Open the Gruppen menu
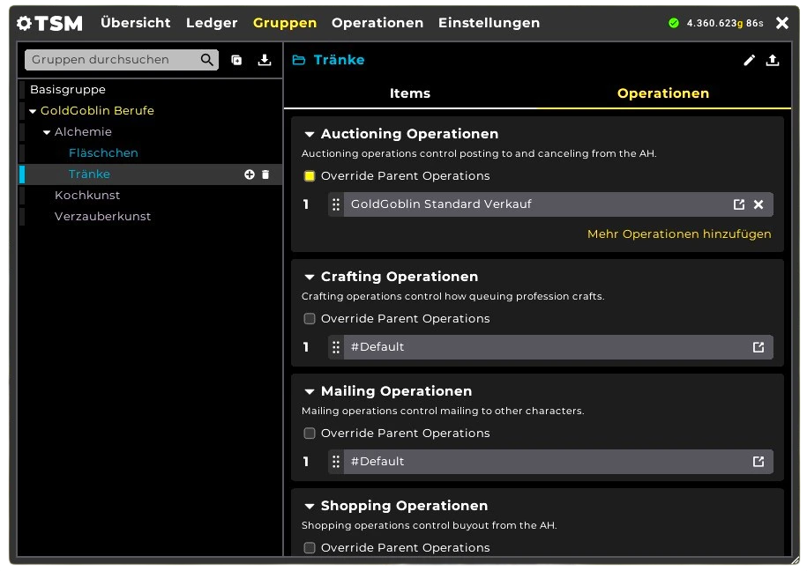The height and width of the screenshot is (571, 807). tap(285, 23)
